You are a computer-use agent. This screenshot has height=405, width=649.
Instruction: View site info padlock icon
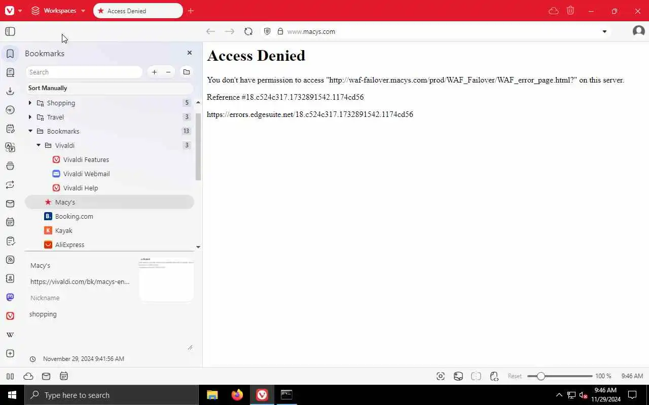click(x=280, y=31)
